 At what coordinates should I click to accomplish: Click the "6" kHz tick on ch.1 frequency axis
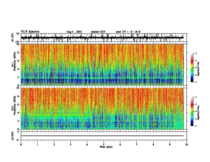pyautogui.click(x=19, y=61)
